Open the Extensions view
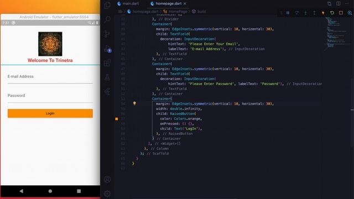This screenshot has height=199, width=354. (x=107, y=62)
